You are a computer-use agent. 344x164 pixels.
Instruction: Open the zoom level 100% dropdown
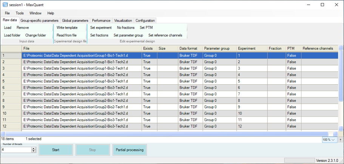coord(329,140)
